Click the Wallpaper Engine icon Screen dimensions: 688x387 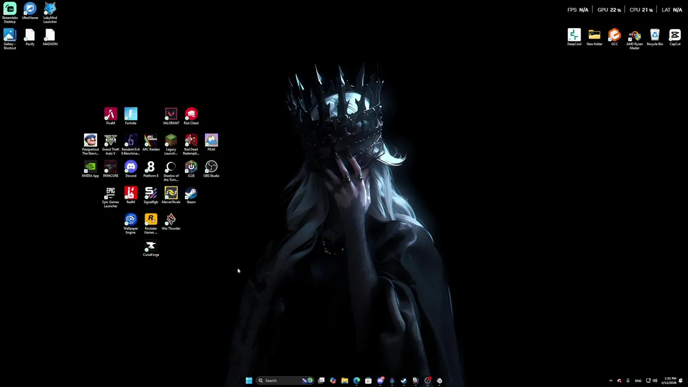[131, 224]
